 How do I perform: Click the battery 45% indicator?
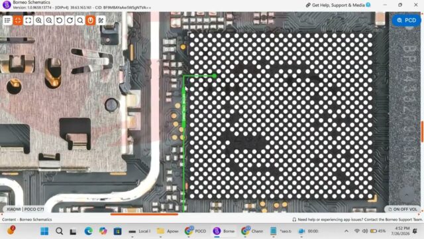coord(378,231)
